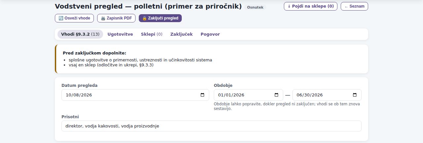Click the Datum pregleda label
This screenshot has height=143, width=423.
[x=80, y=86]
